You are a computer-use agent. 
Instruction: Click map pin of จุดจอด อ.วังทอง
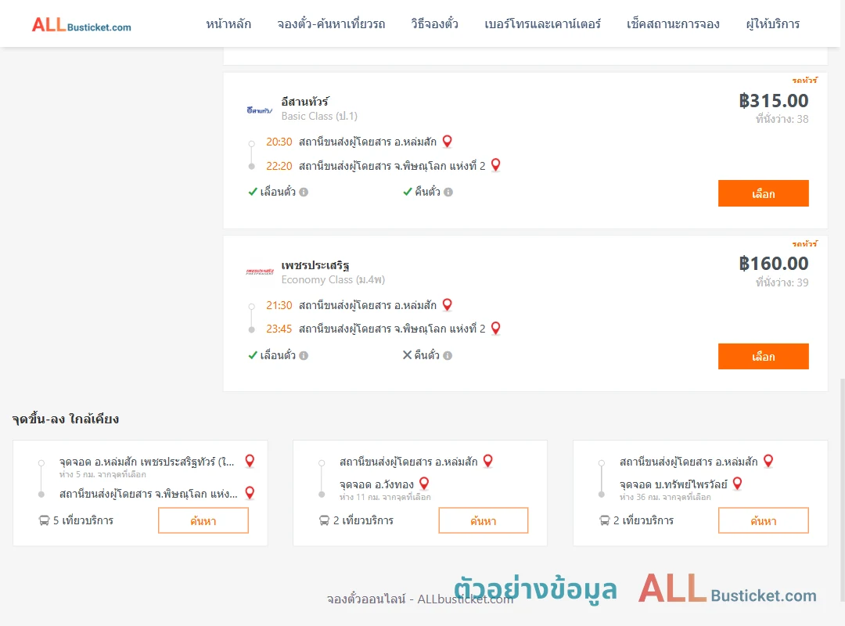[424, 484]
